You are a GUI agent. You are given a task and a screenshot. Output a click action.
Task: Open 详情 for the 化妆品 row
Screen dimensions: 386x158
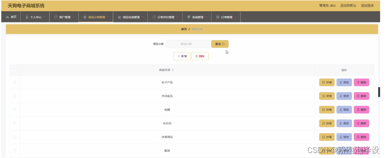pos(327,124)
